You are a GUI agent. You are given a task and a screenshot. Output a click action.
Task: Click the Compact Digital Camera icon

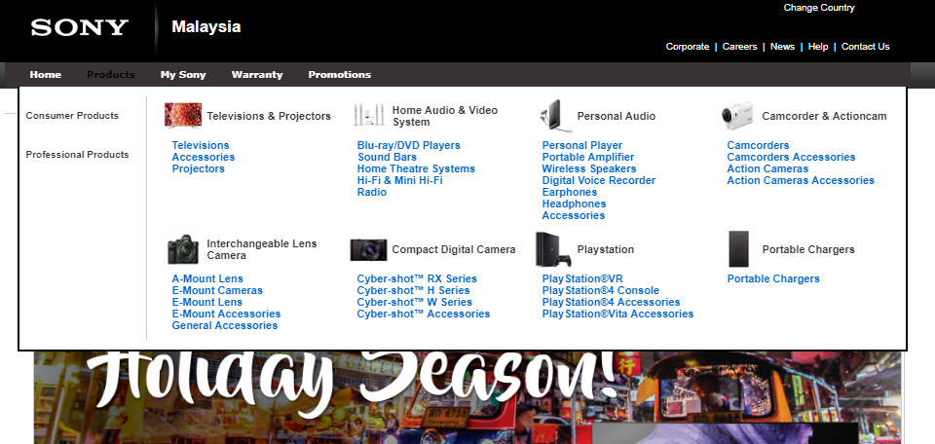point(368,249)
